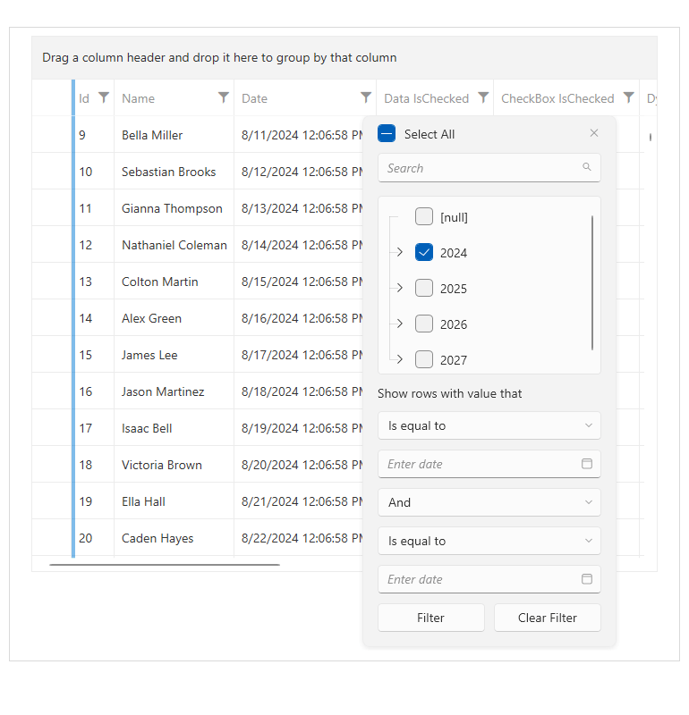
Task: Open the CheckBox IsChecked filter funnel
Action: (x=628, y=98)
